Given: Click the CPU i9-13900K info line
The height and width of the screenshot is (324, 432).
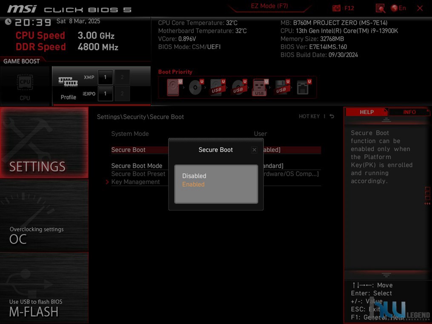Looking at the screenshot, I should (x=339, y=31).
